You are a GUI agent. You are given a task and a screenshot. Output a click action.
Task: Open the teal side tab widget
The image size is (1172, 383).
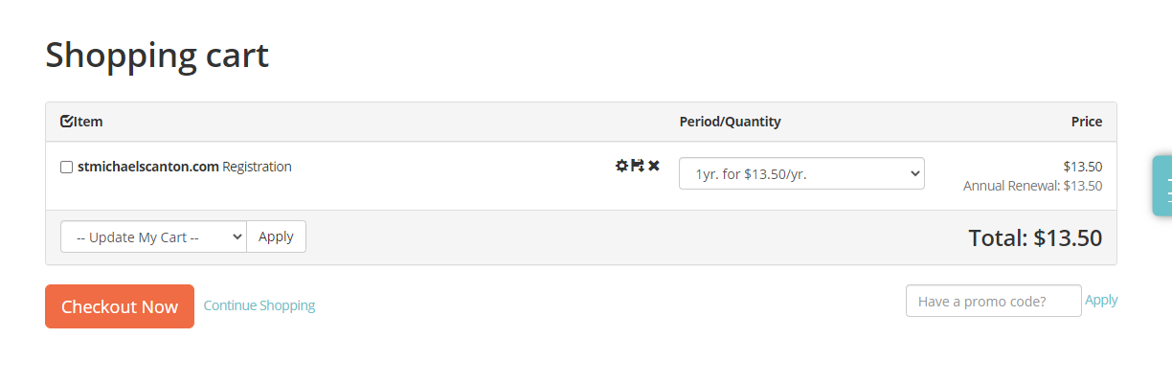[1162, 186]
